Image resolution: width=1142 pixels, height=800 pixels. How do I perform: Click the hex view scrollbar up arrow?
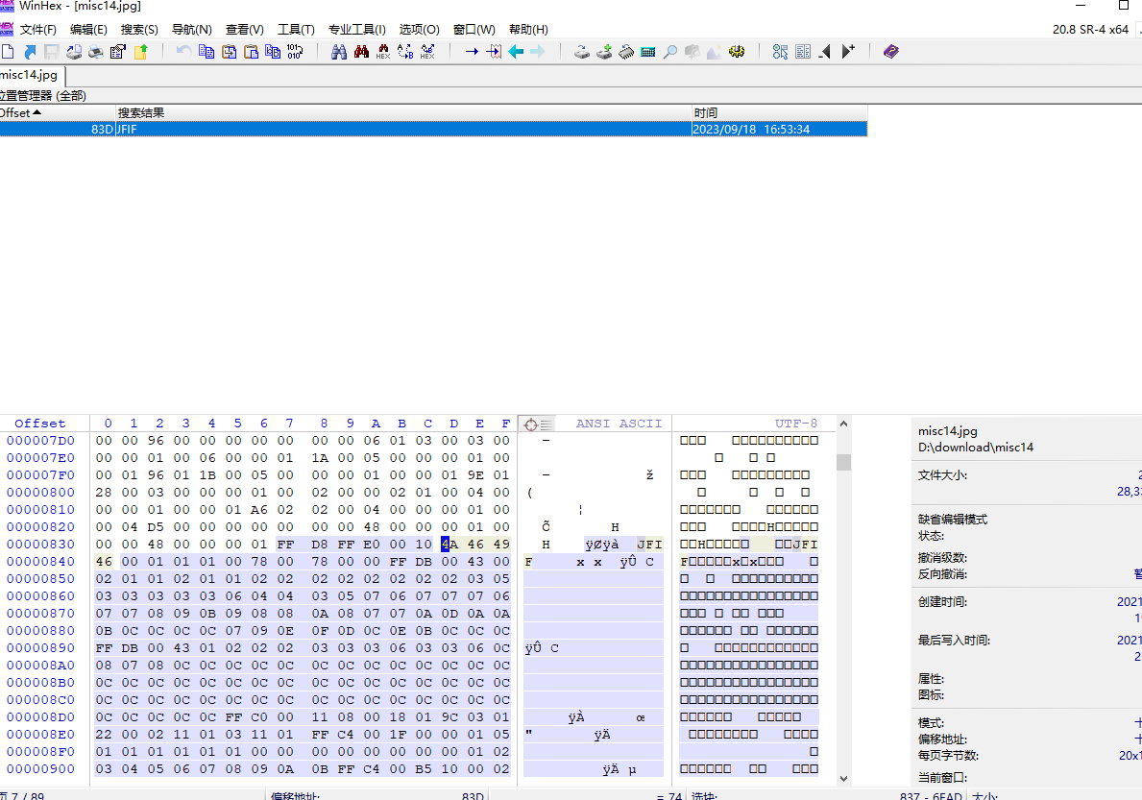pos(843,424)
